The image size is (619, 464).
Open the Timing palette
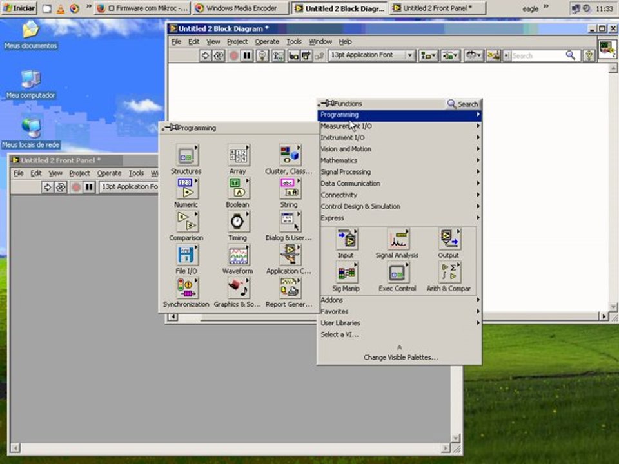239,221
